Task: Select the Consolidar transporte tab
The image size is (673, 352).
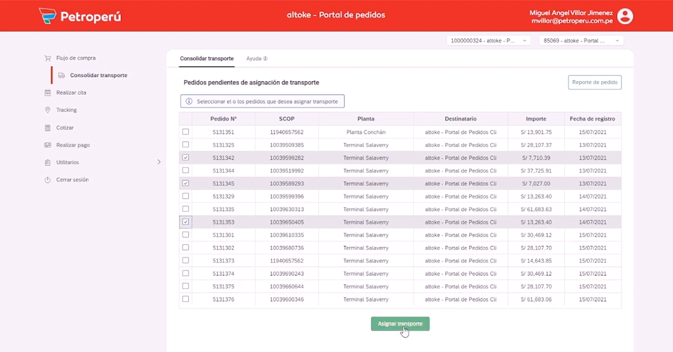Action: 207,58
